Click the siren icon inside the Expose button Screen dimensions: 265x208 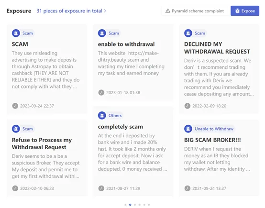237,11
